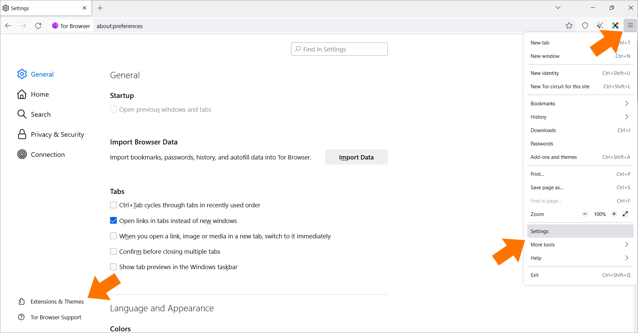Image resolution: width=638 pixels, height=333 pixels.
Task: Check switch to new tab immediately option
Action: click(113, 236)
